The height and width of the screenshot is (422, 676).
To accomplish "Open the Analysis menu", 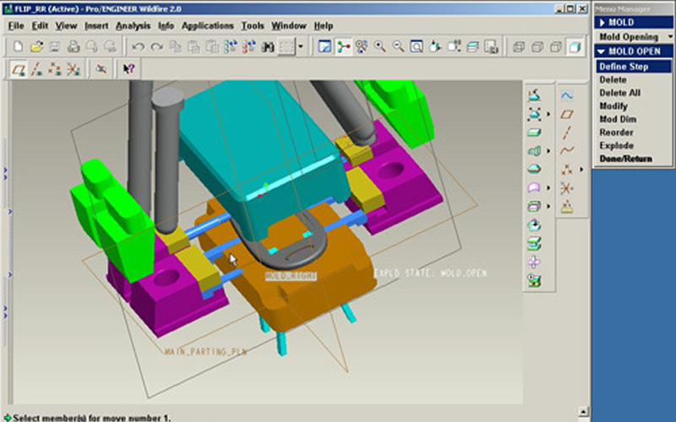I will tap(133, 26).
